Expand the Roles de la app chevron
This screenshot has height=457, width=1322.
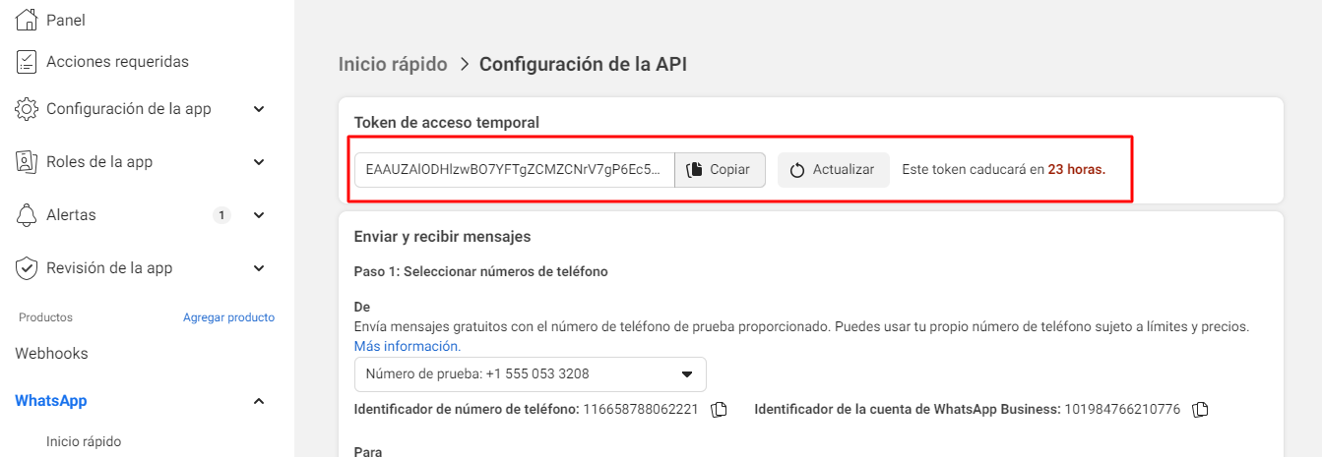pos(259,162)
